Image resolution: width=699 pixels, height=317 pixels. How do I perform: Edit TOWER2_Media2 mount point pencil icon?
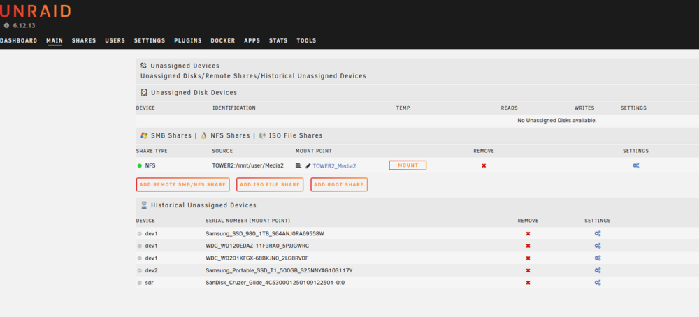[x=308, y=165]
